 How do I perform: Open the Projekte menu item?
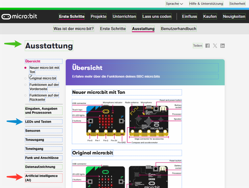point(98,16)
